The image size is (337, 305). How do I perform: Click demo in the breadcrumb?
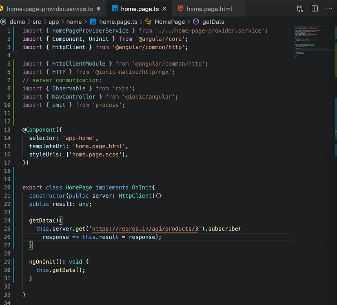point(18,22)
